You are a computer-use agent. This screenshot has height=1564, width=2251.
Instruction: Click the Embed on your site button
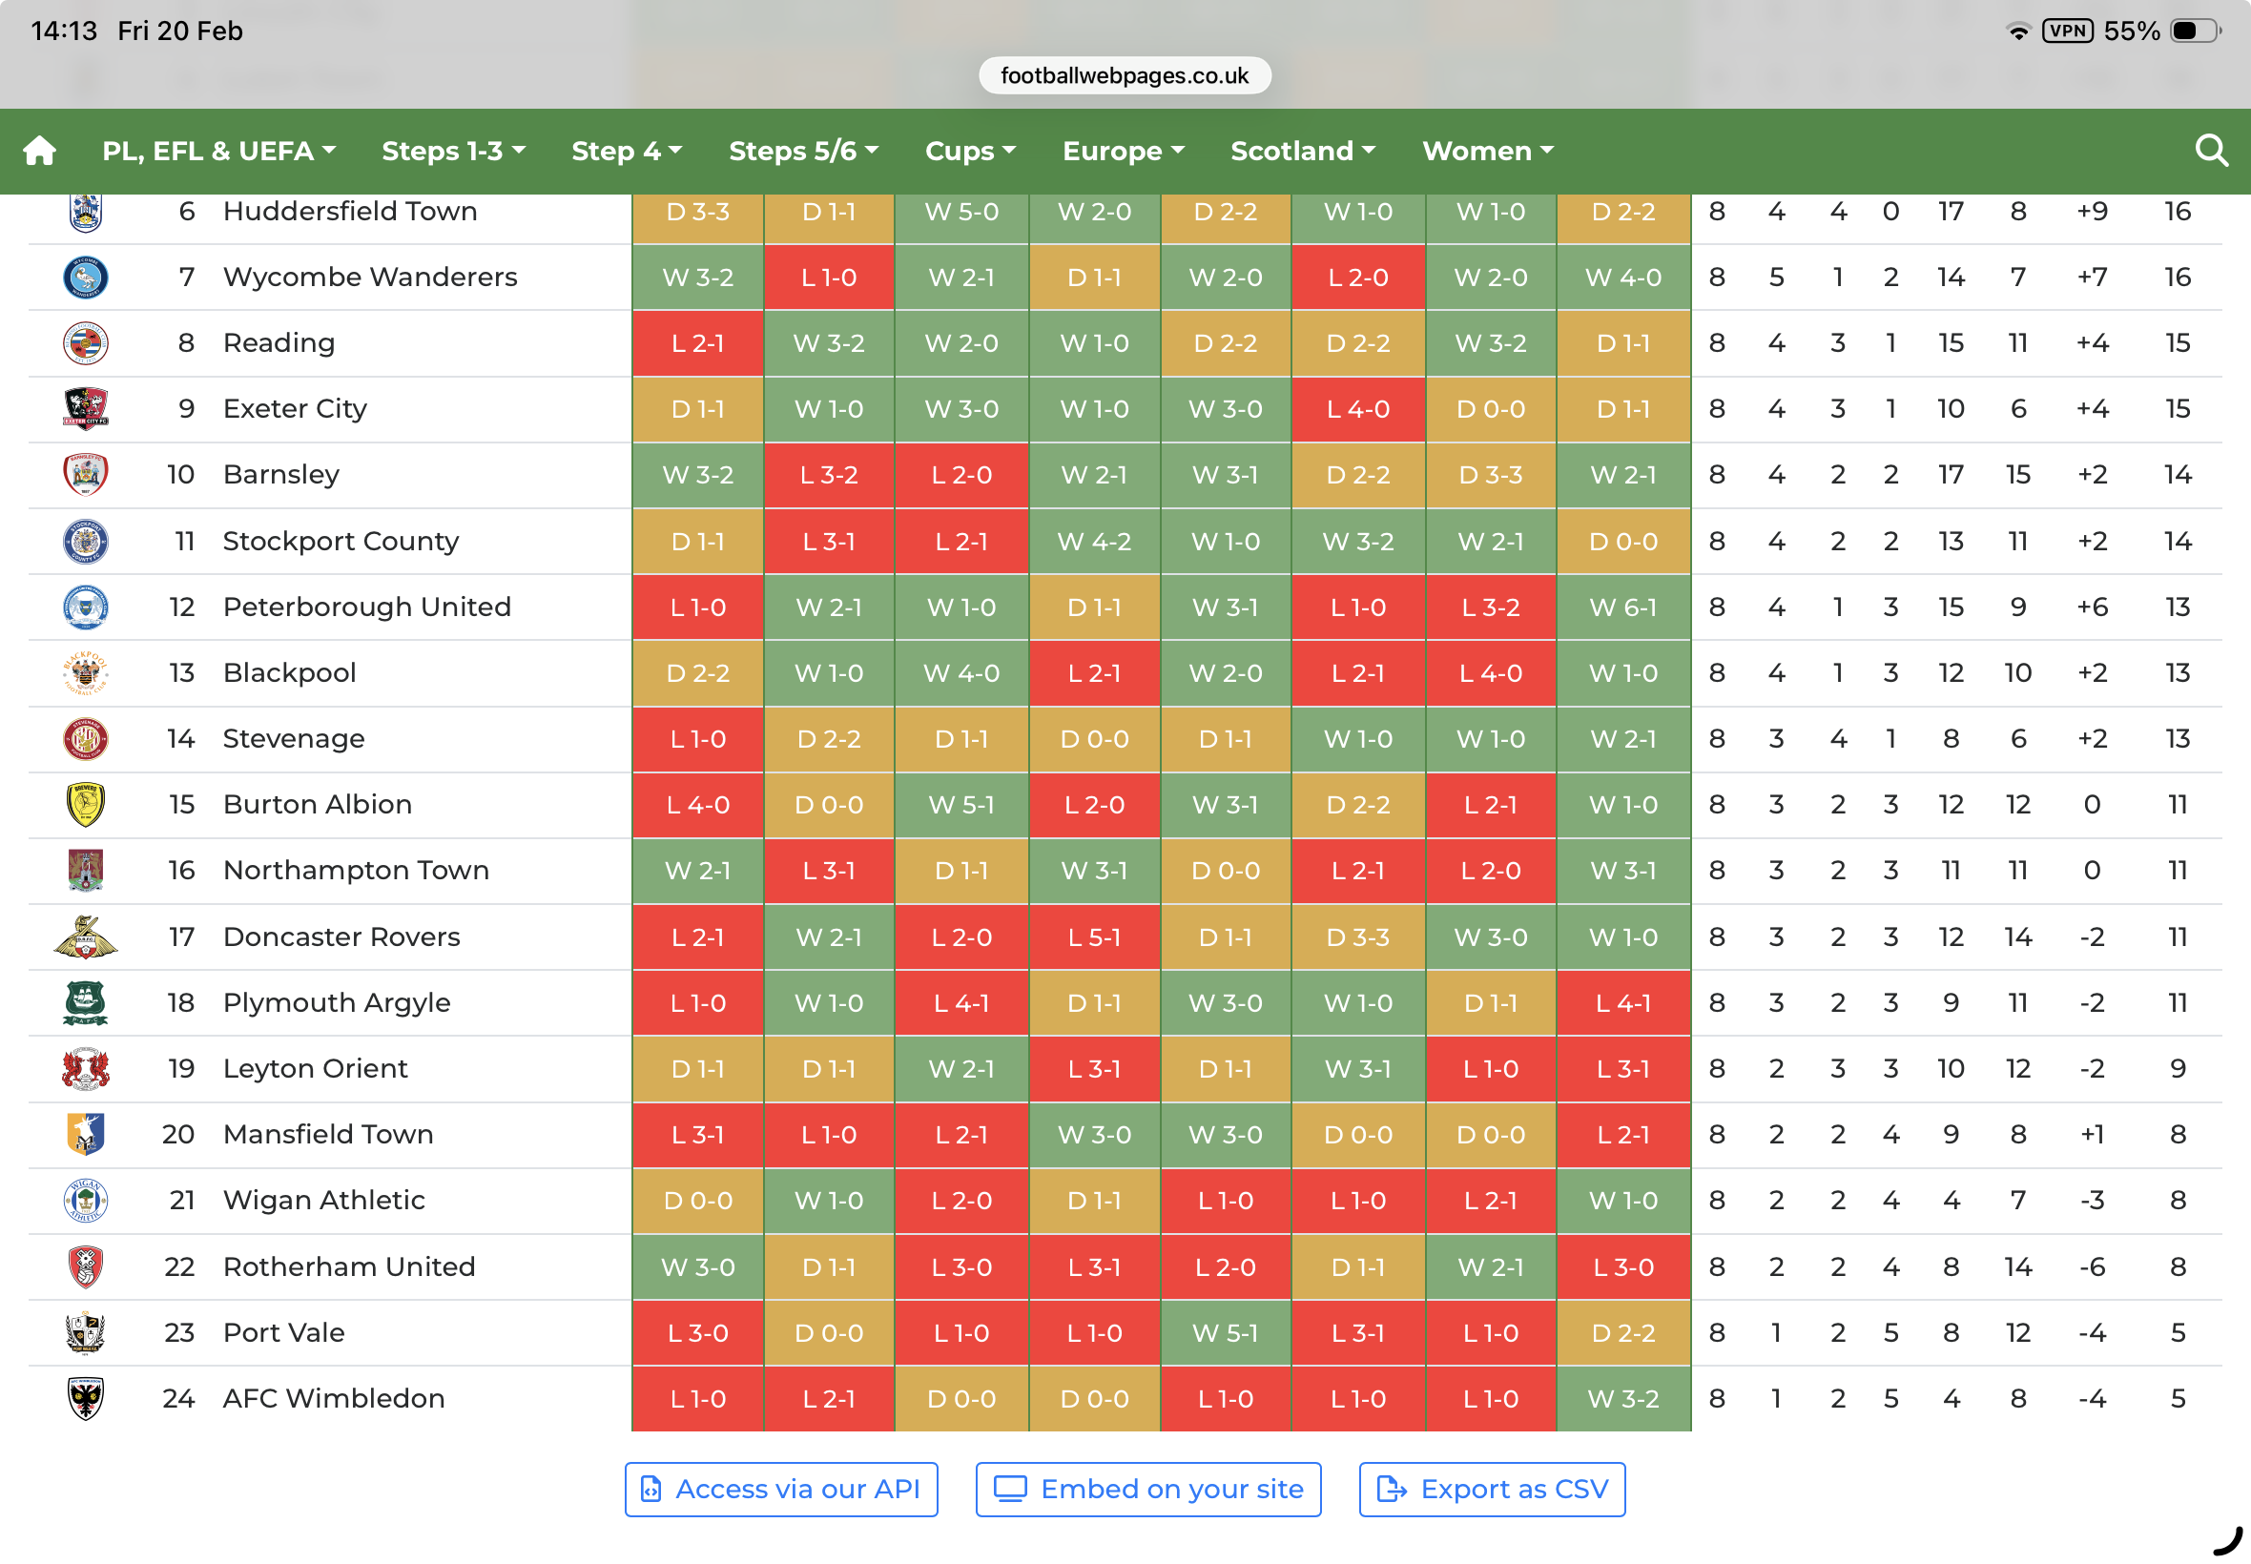pos(1147,1490)
